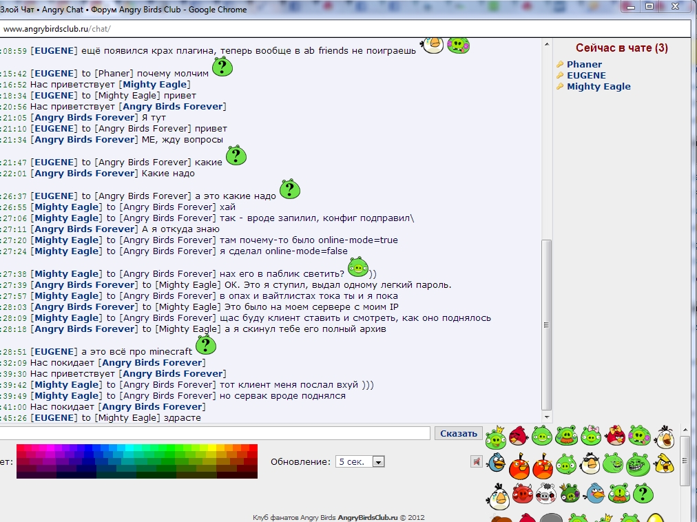Click the chat log scrollbar up arrow
Image resolution: width=697 pixels, height=522 pixels.
tap(547, 45)
